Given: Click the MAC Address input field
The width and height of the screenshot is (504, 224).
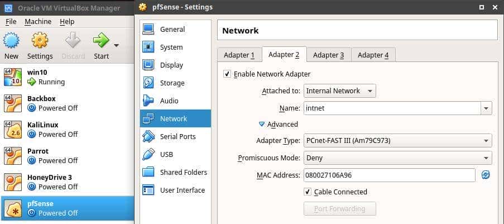Looking at the screenshot, I should click(389, 175).
